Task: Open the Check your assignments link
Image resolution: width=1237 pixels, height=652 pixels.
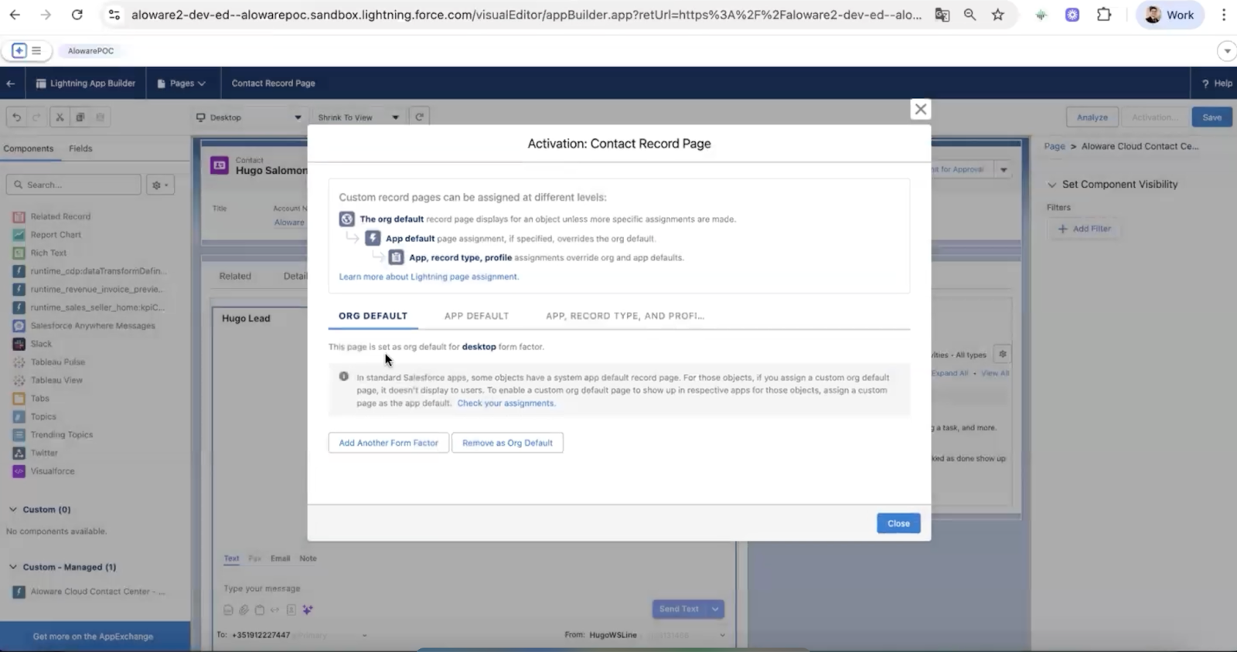Action: tap(506, 403)
